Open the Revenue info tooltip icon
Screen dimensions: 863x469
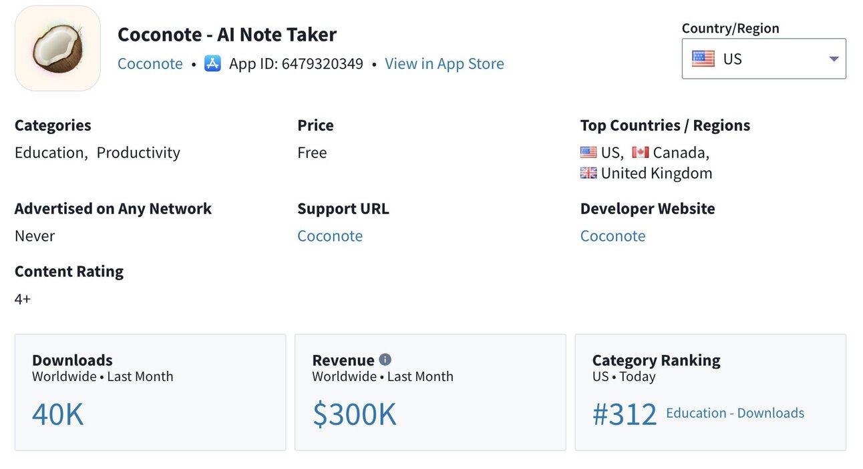tap(385, 359)
